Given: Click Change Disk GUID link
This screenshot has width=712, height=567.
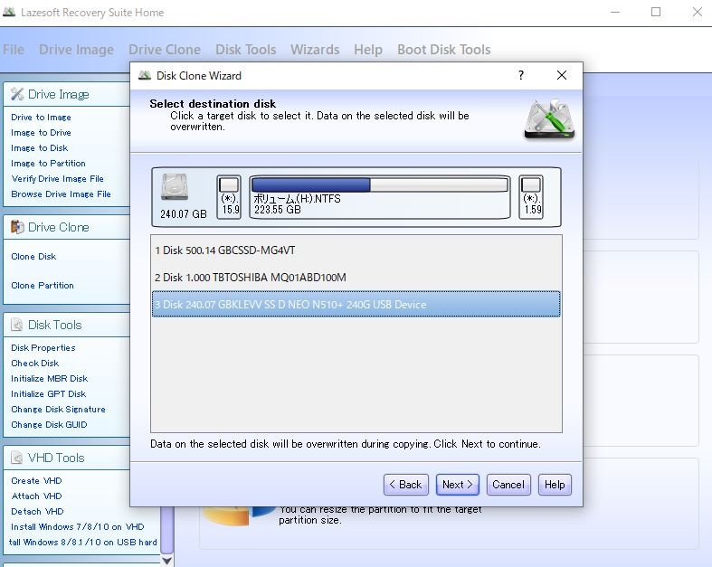Looking at the screenshot, I should point(49,425).
